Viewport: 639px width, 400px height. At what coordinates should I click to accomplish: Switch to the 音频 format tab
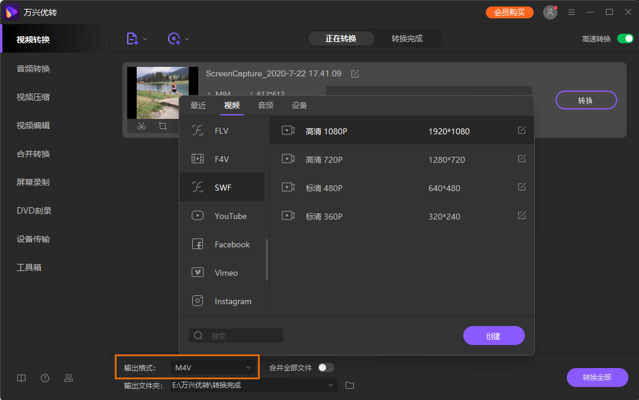(x=266, y=105)
